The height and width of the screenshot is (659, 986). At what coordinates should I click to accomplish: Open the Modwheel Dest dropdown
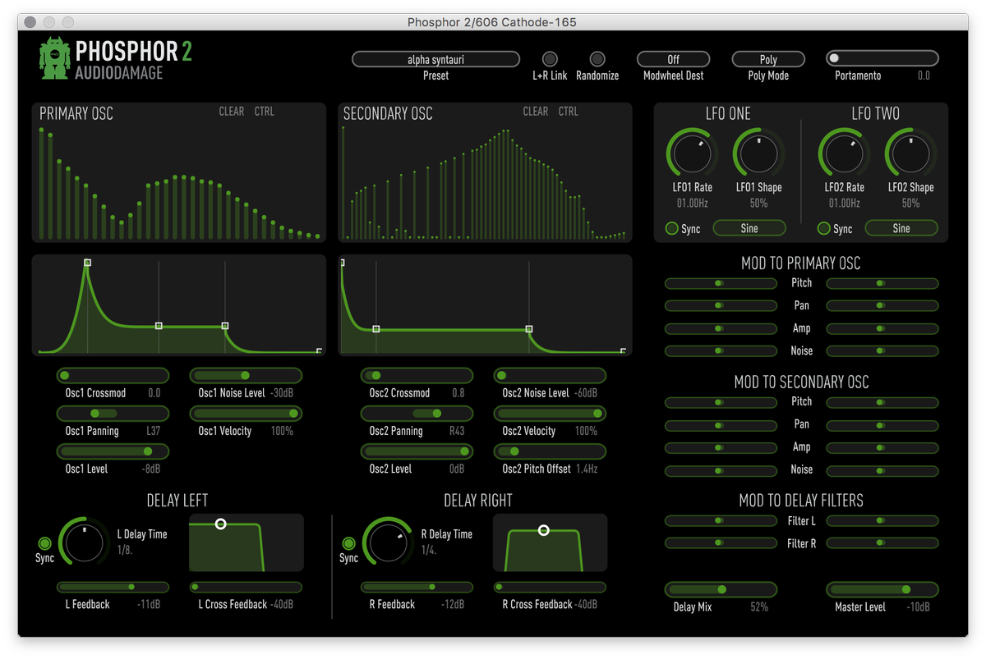click(673, 59)
